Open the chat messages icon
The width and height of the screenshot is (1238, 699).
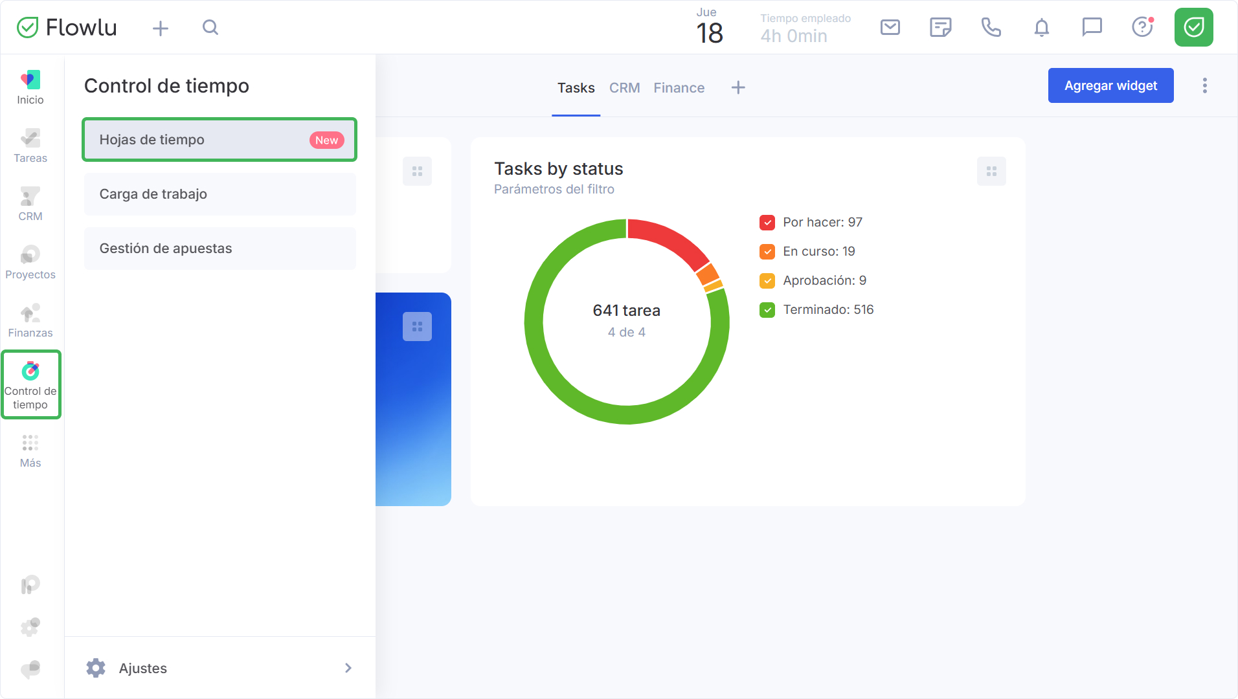tap(1092, 27)
